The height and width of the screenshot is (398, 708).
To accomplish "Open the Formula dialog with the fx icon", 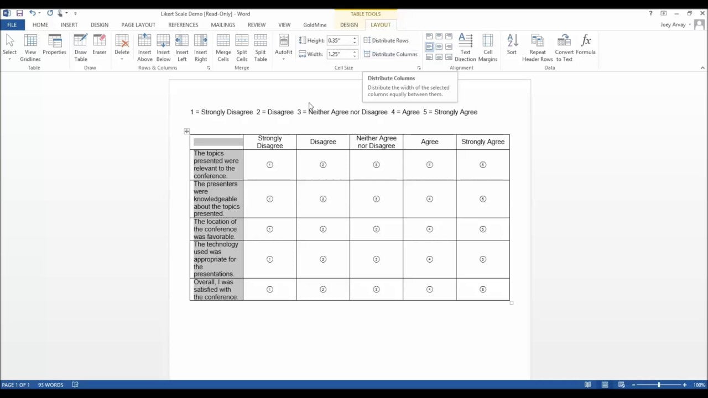I will [586, 44].
